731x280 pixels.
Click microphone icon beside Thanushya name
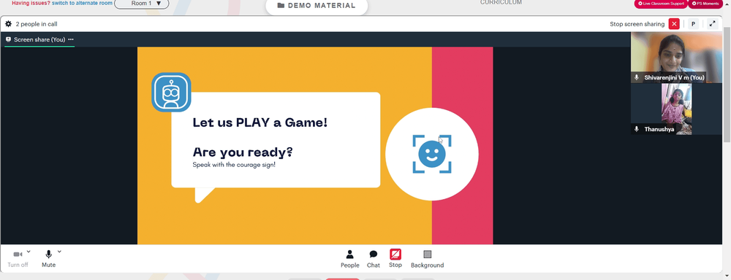click(637, 129)
